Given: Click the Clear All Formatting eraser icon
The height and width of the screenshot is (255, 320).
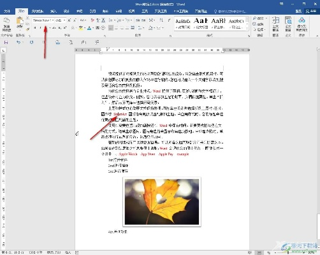Looking at the screenshot, I should click(92, 20).
